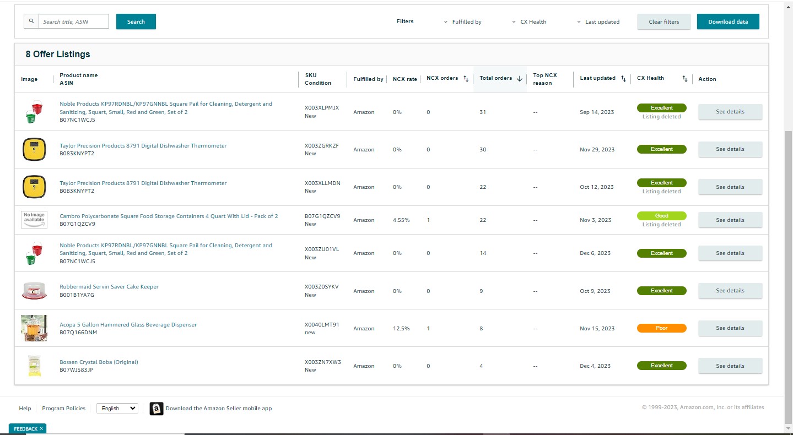Click the 'No image available' placeholder for Cambro
The image size is (793, 435).
tap(34, 220)
